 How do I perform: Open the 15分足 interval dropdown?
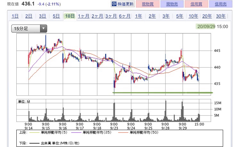tap(29, 29)
